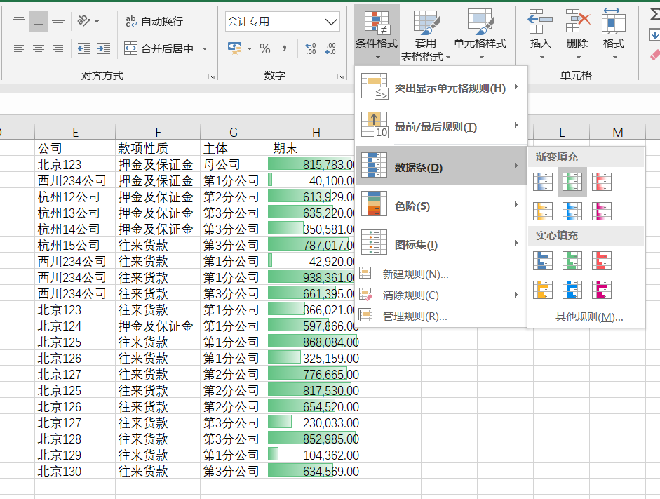Toggle horizontal center align button

39,48
